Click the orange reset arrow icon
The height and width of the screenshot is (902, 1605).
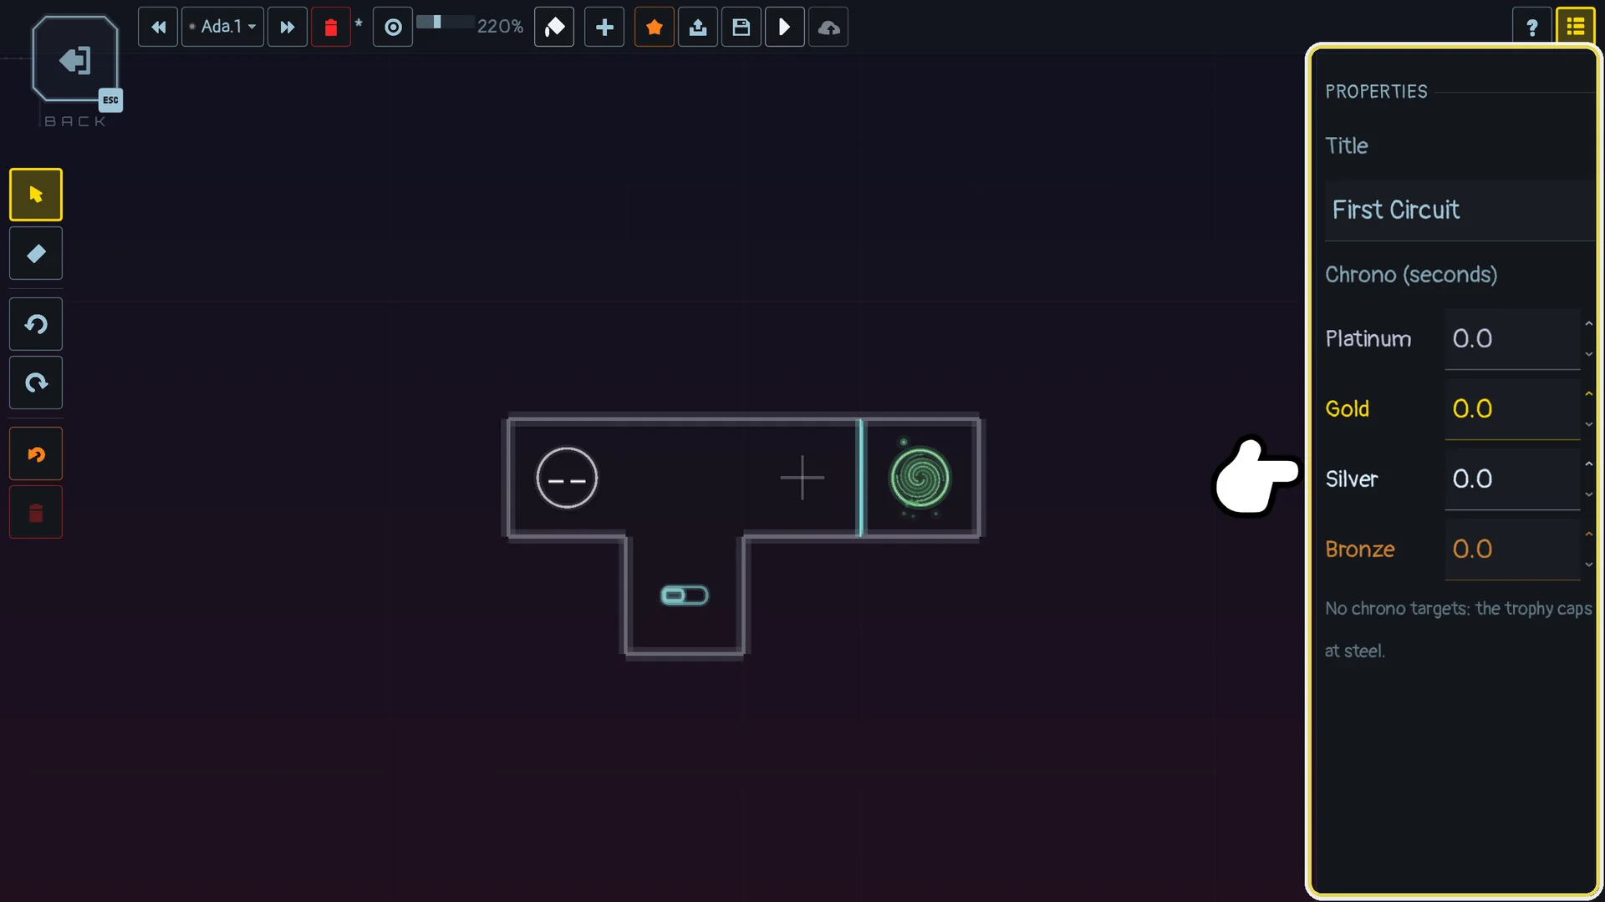click(36, 454)
